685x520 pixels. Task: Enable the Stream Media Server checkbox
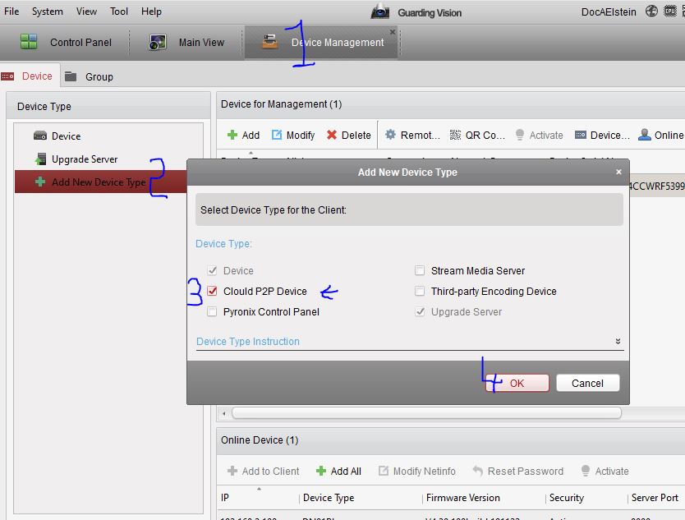point(420,270)
